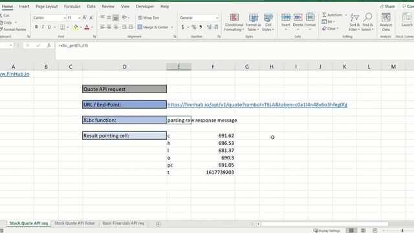Screen dimensions: 414x233
Task: Switch to Stock Quote API ticker sheet
Action: (x=74, y=223)
